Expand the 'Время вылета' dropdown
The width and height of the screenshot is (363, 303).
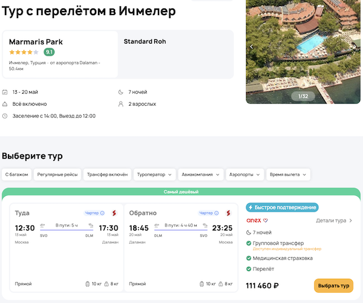click(289, 175)
